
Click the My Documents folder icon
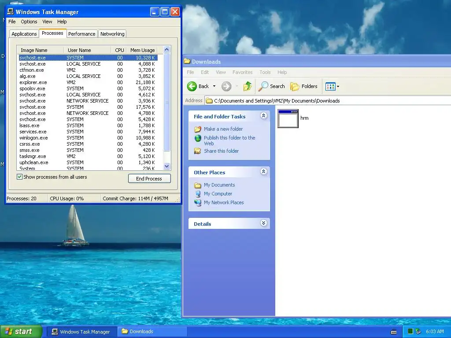coord(198,185)
